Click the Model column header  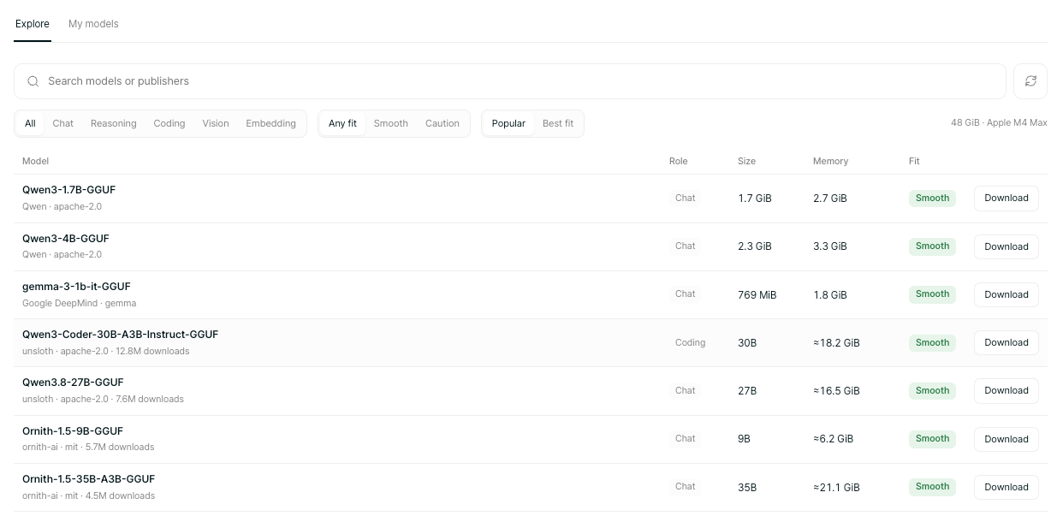35,161
